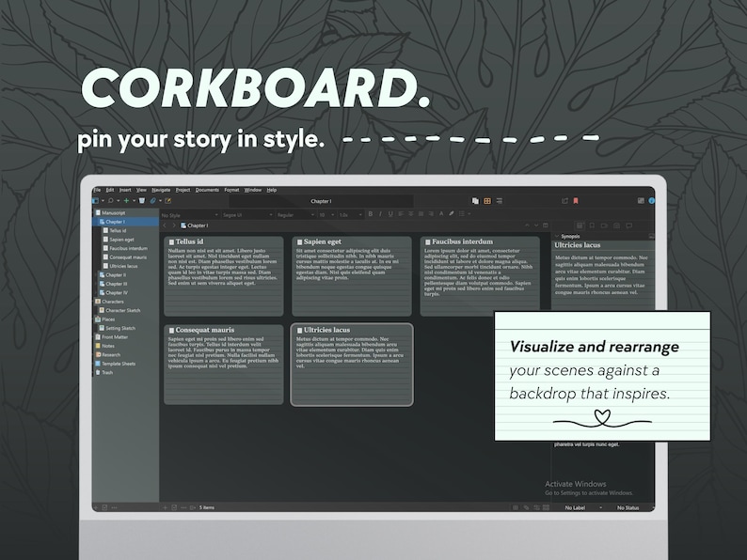Click the left-align text icon
747x560 pixels.
click(401, 214)
